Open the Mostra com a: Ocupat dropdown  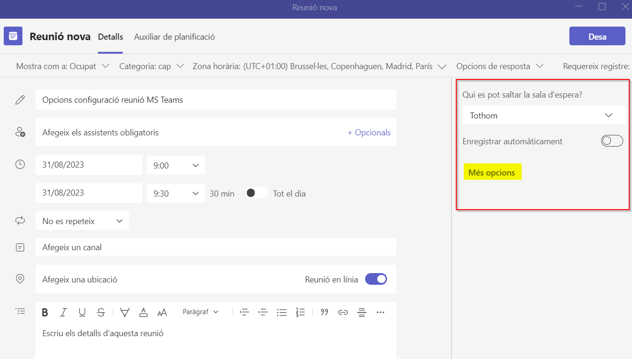coord(63,66)
